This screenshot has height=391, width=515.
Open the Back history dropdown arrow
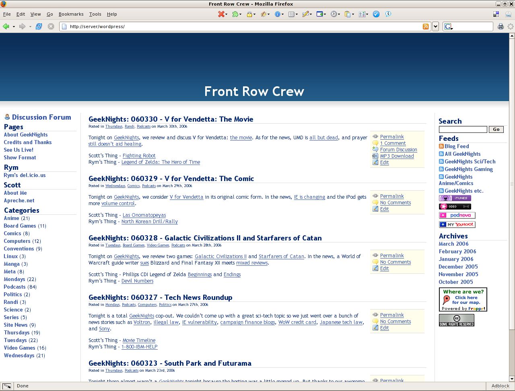[14, 27]
